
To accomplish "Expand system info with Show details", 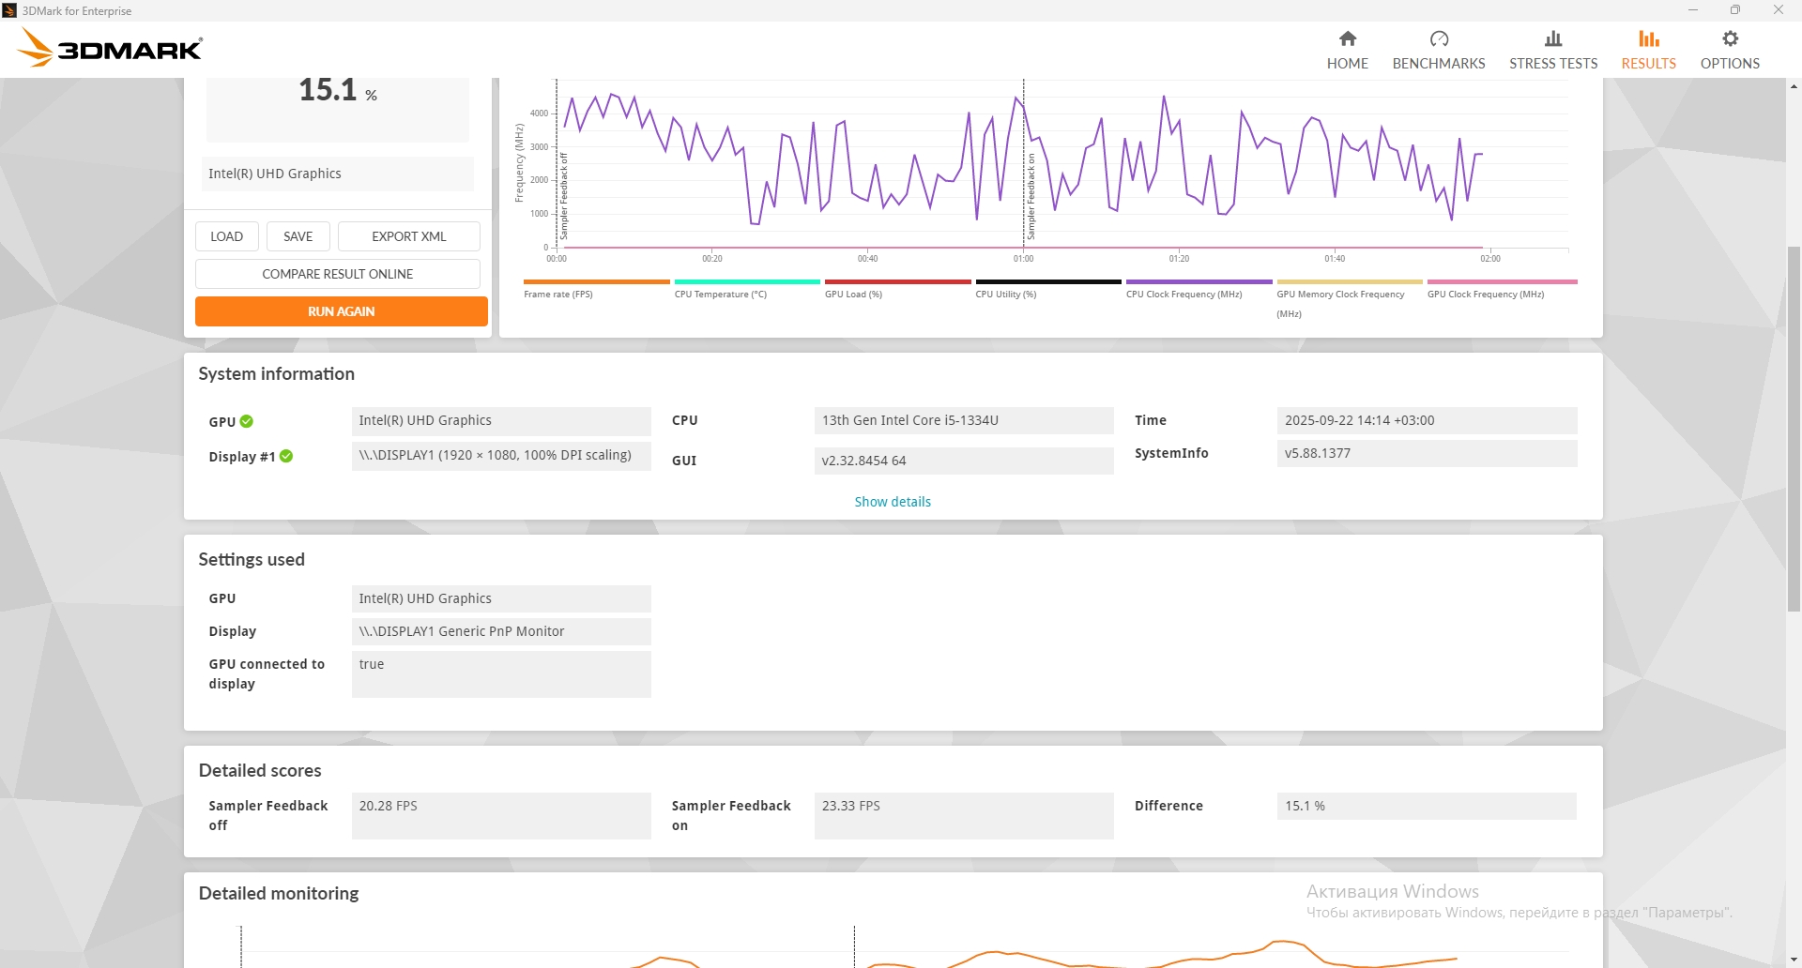I will click(892, 502).
